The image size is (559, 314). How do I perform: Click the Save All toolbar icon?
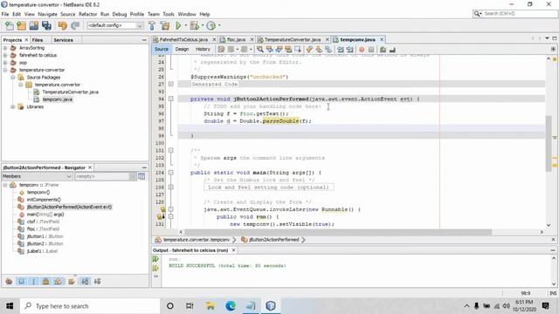[46, 25]
